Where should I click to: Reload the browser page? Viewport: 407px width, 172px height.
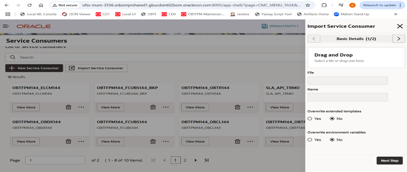[x=30, y=5]
